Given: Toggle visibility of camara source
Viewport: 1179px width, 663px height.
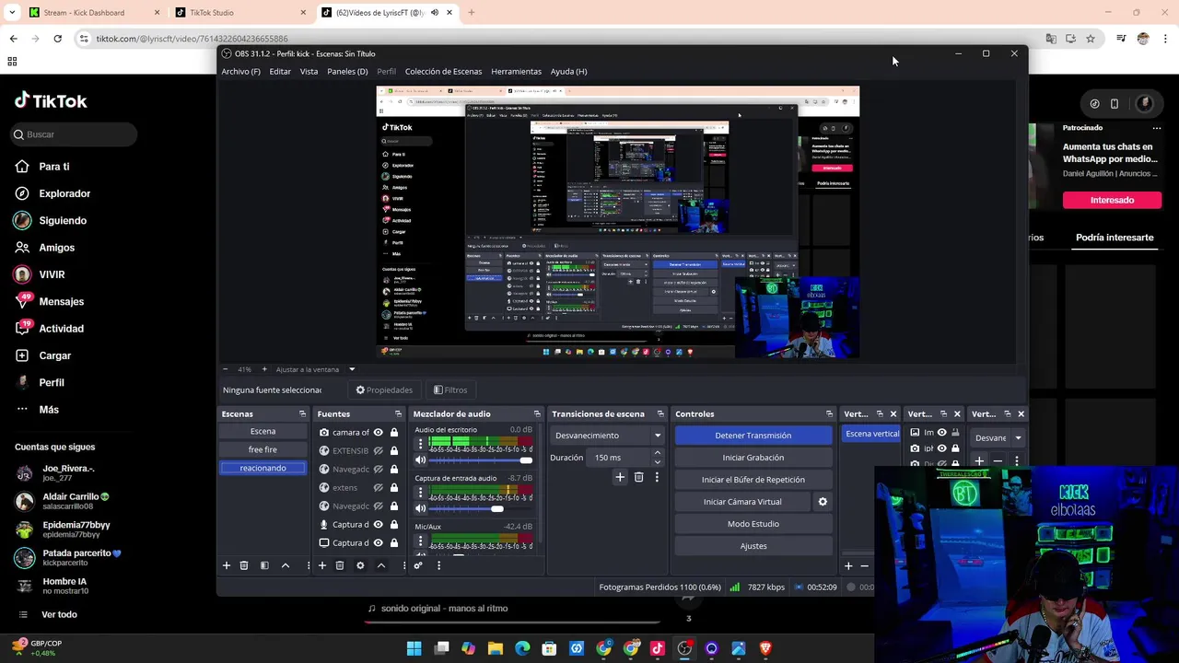Looking at the screenshot, I should (x=378, y=433).
